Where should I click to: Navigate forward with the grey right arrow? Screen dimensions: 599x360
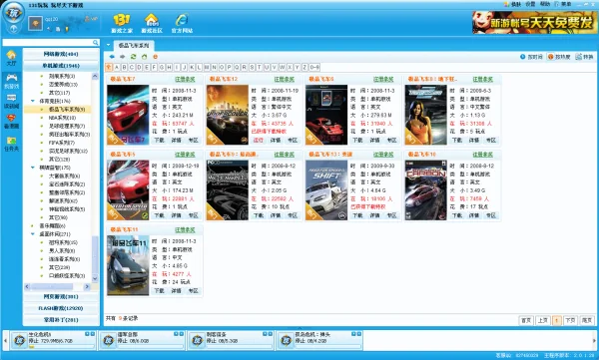click(x=122, y=57)
